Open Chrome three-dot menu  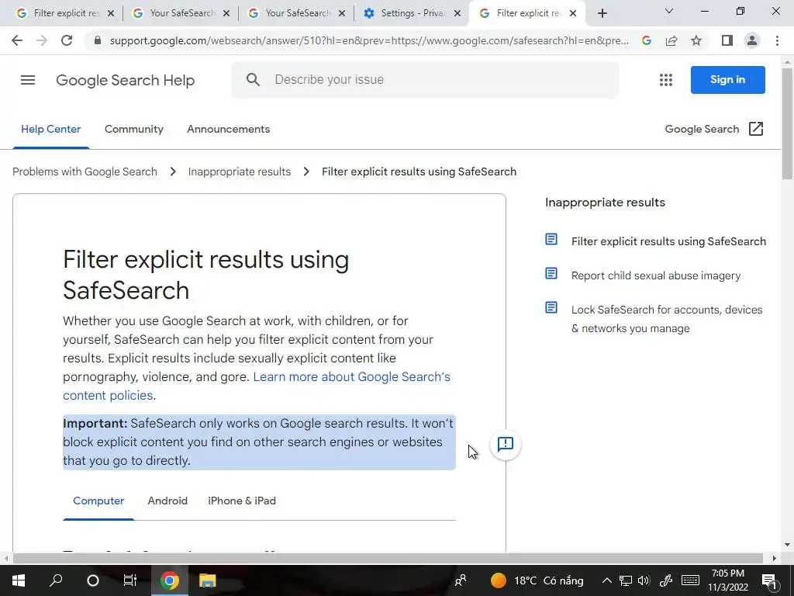click(x=777, y=40)
